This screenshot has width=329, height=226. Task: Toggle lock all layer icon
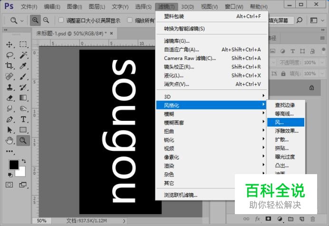[283, 74]
